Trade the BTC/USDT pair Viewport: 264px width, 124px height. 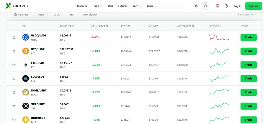tap(248, 51)
